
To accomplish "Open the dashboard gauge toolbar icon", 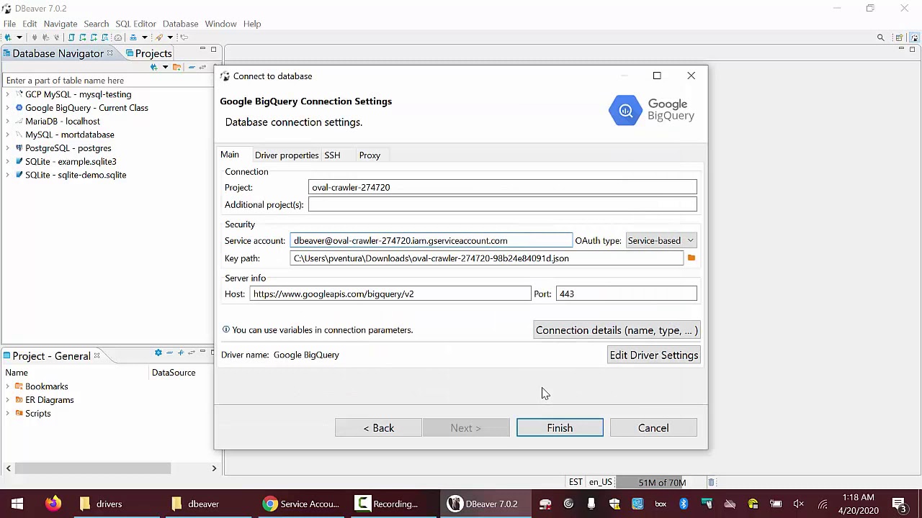I will [x=118, y=37].
